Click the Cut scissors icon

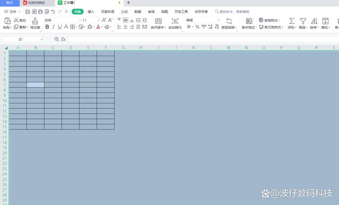[x=16, y=20]
